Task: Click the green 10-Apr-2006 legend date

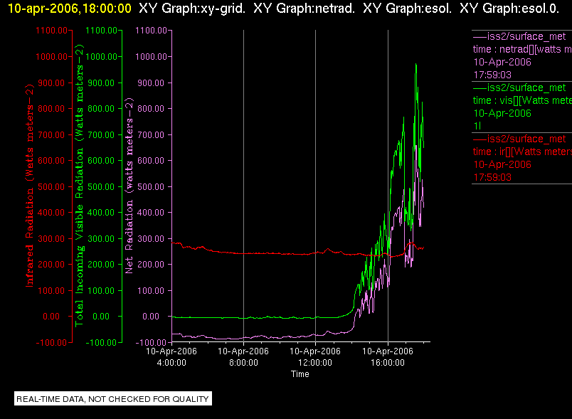Action: (502, 113)
